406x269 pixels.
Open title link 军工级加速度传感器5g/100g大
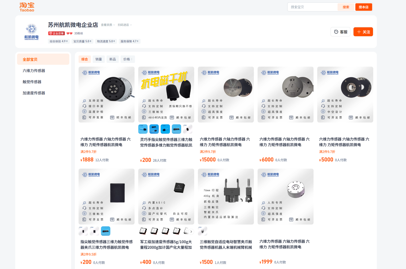click(x=166, y=244)
